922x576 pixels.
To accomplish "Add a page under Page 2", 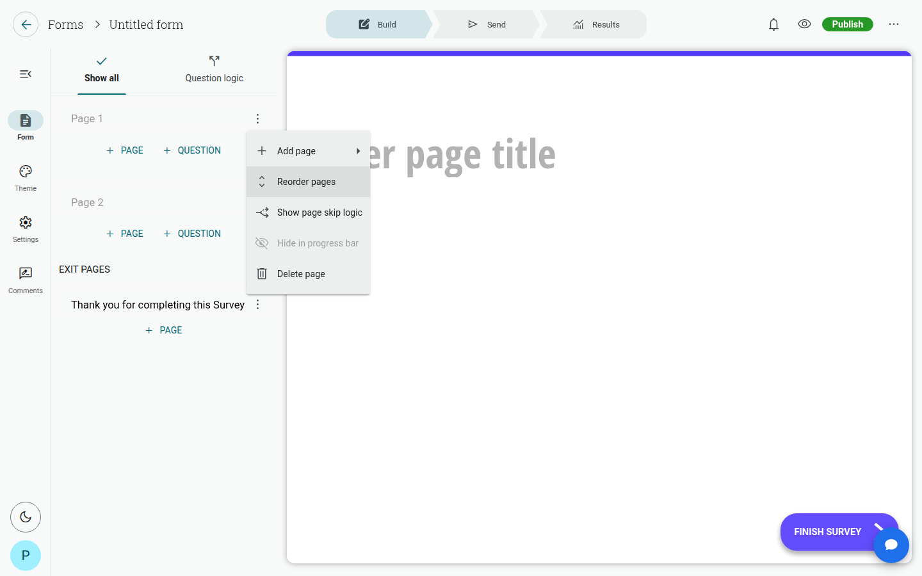I will [x=125, y=234].
